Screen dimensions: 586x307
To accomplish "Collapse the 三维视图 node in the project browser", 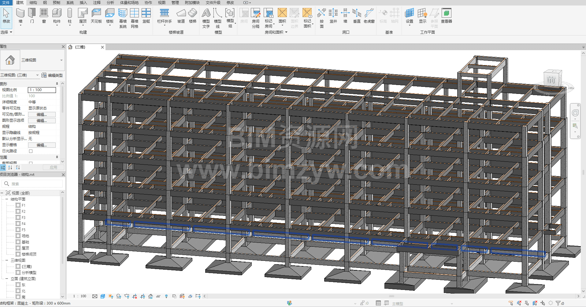I will [7, 260].
